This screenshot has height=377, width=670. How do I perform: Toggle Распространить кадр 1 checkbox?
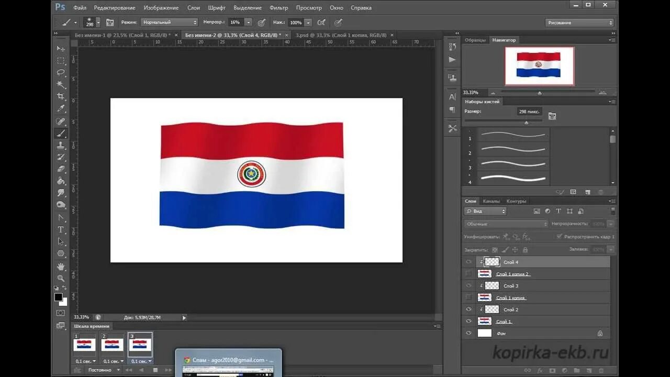click(560, 237)
